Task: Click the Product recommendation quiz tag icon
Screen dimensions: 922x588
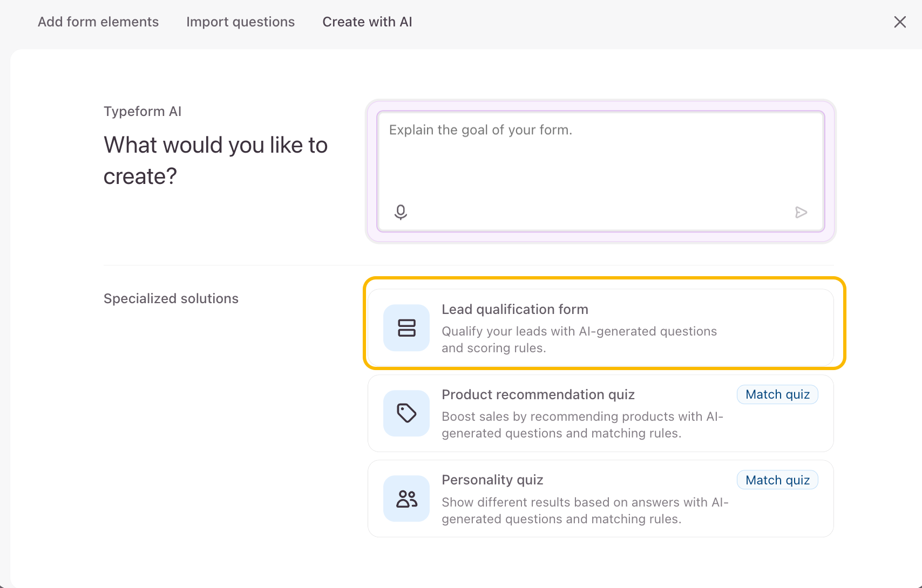Action: [406, 413]
